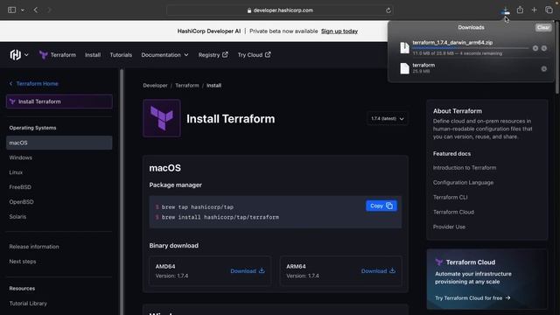Download the AMD64 binary

pos(248,271)
